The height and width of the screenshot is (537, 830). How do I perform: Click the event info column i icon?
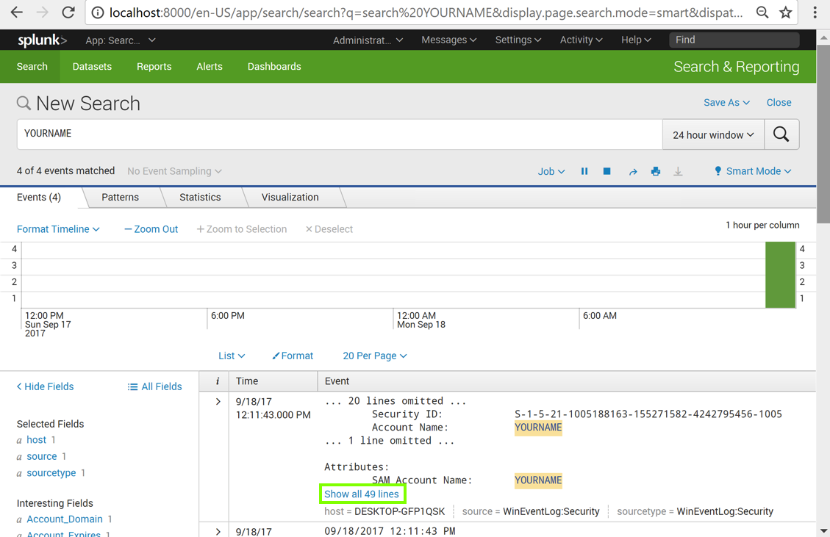(217, 381)
